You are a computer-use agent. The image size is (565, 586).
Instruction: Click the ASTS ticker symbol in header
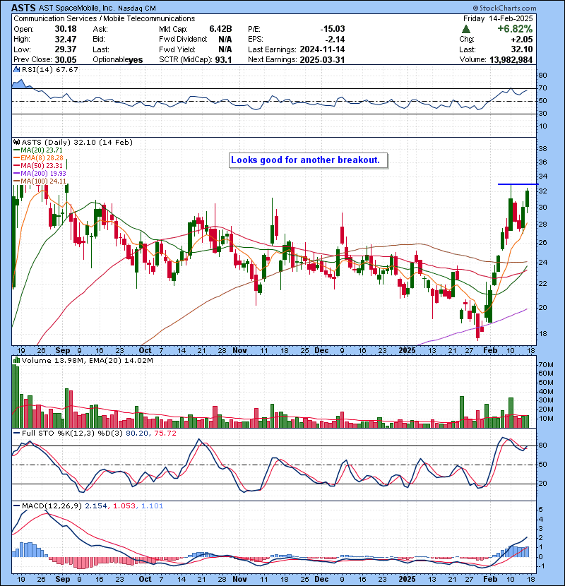tap(23, 8)
